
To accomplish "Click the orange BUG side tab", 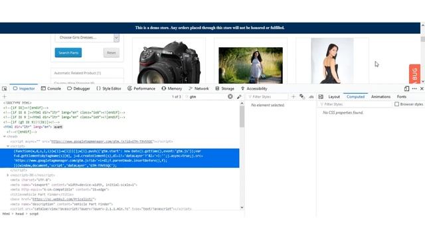I will tap(414, 74).
